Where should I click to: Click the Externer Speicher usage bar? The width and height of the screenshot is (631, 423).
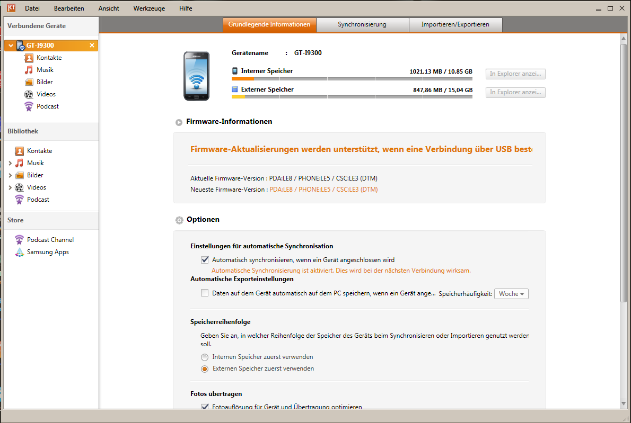pyautogui.click(x=352, y=97)
